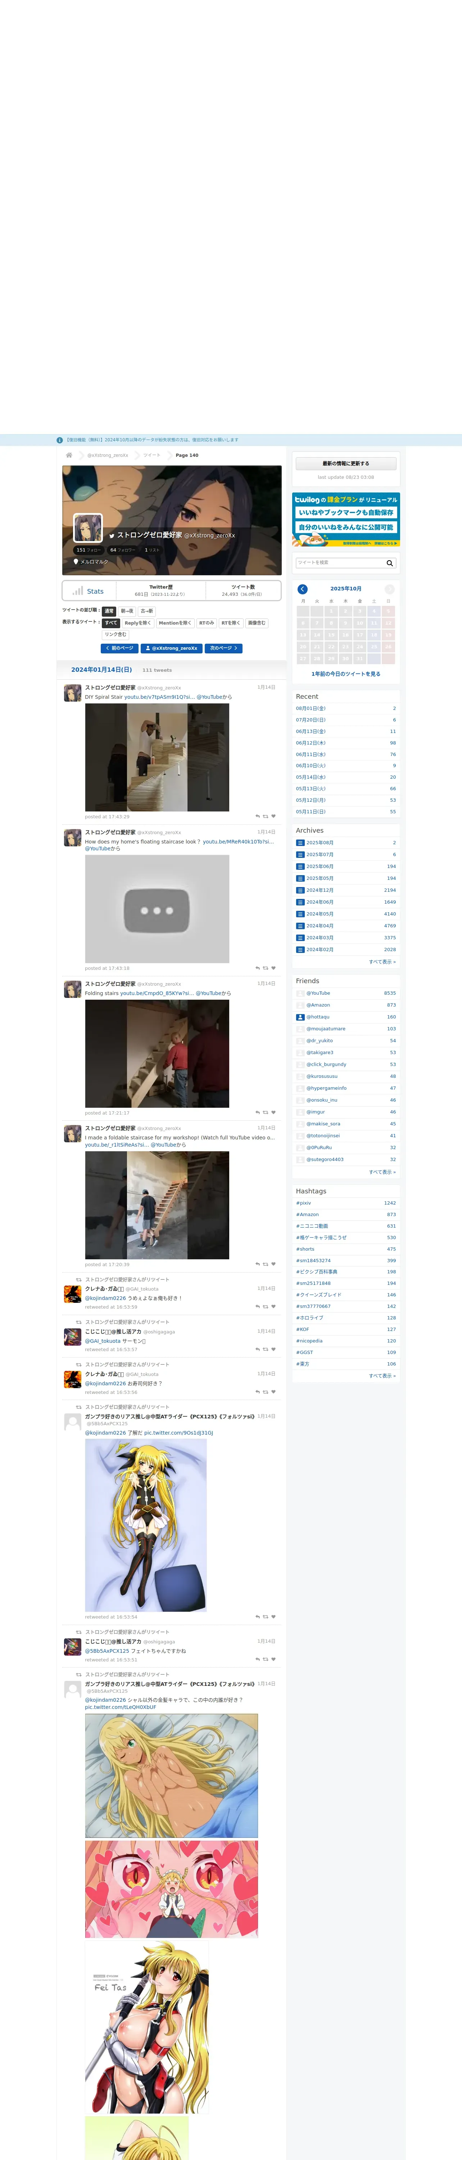
Task: Like the tweet posted at 17:21:17
Action: [273, 1113]
